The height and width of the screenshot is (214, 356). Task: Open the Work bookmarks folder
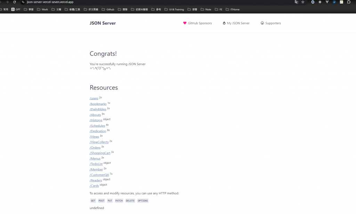(x=42, y=9)
